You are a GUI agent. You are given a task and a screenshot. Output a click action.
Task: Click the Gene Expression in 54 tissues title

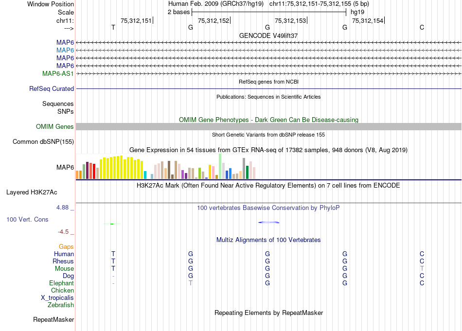pos(268,150)
